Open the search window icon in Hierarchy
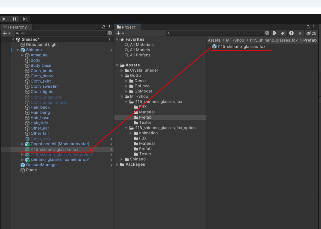 pos(110,33)
